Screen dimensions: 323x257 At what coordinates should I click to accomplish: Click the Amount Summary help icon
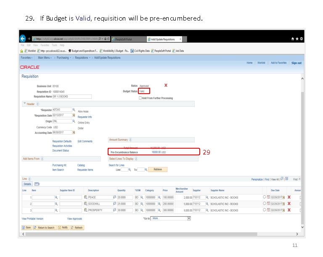130,140
